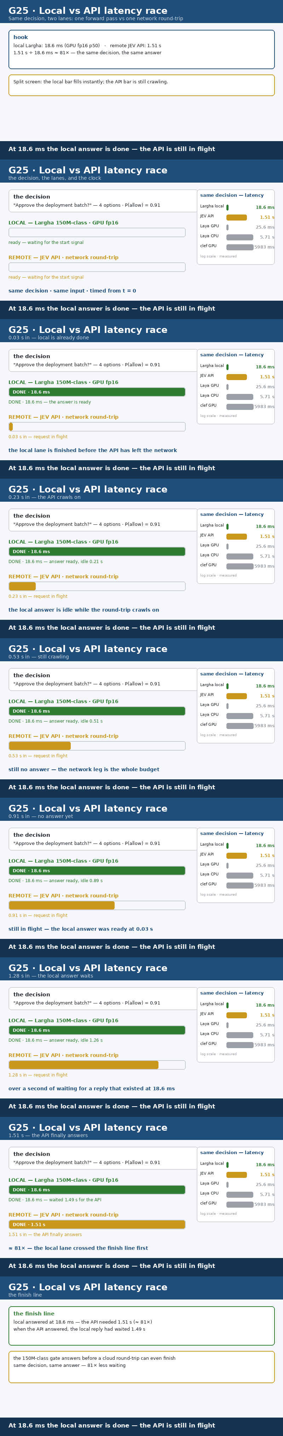Click the remote bar above '1.28 s in — request in flight'
This screenshot has width=283, height=1436.
point(97,1065)
